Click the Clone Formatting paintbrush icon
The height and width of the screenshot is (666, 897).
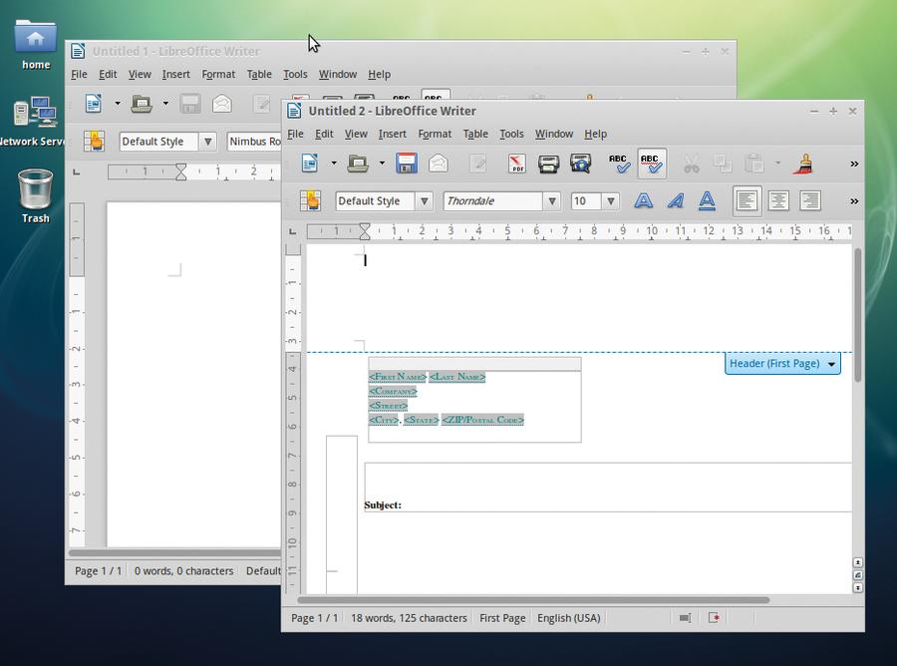click(803, 164)
